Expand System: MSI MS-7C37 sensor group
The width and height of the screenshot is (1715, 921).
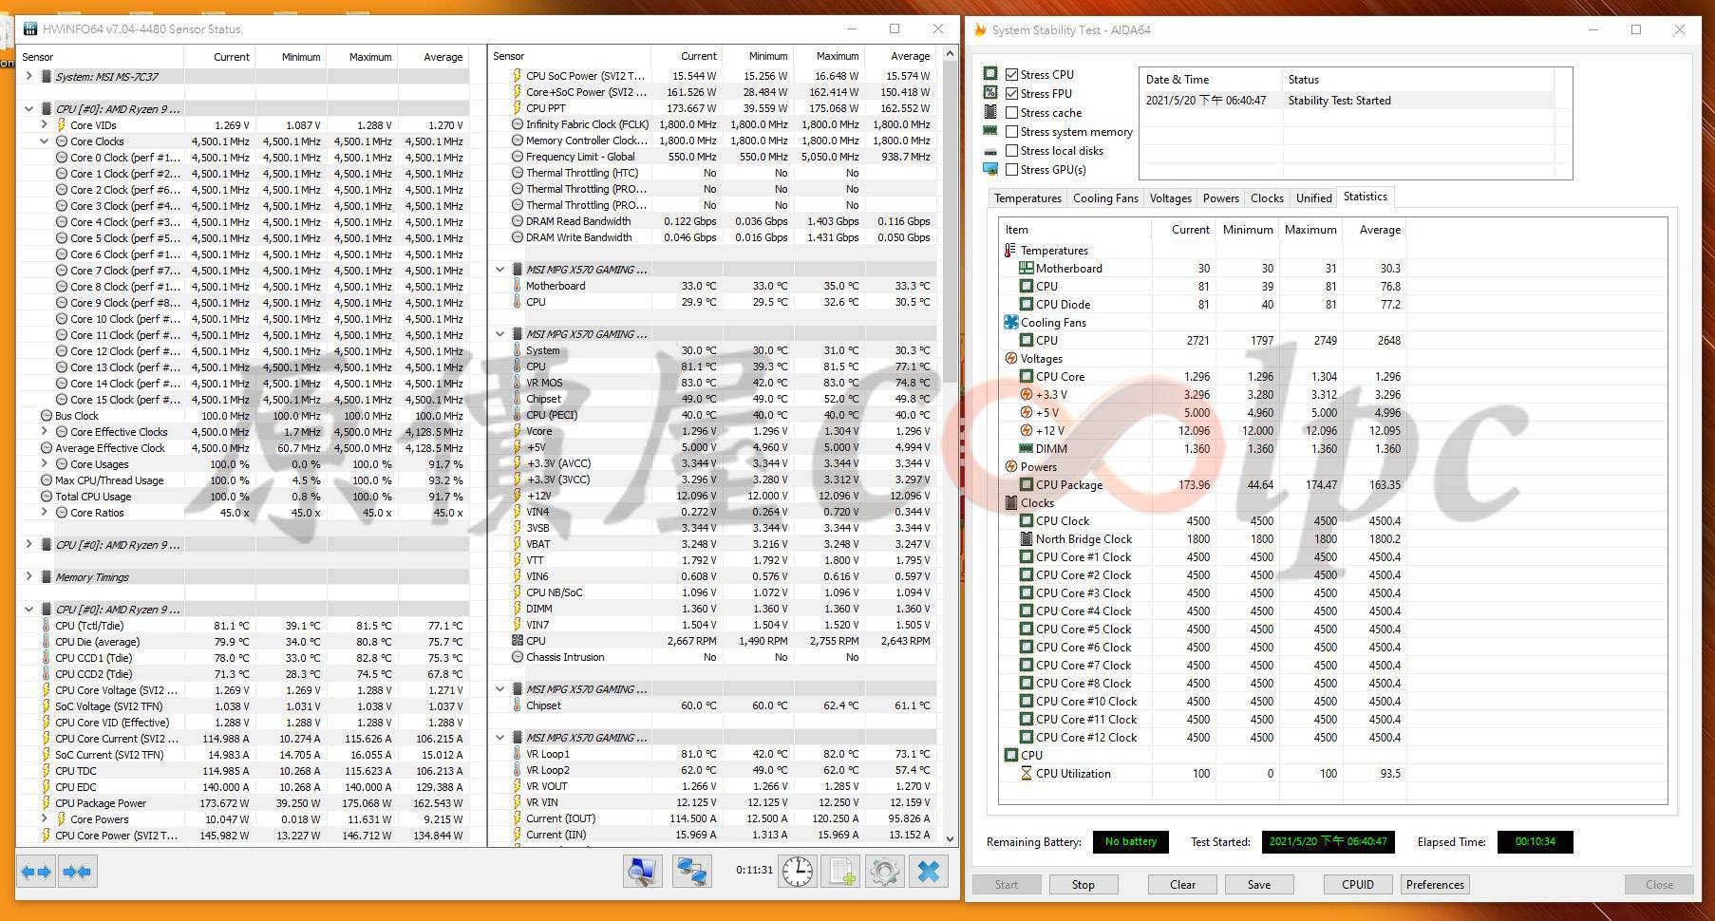click(x=28, y=76)
